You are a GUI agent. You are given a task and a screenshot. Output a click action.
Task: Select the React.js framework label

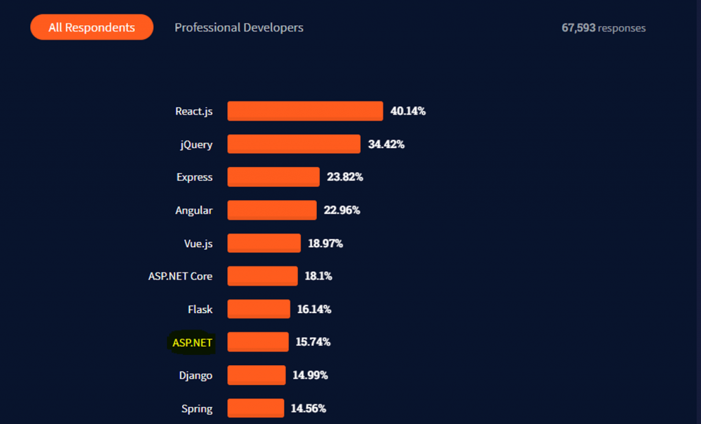(x=194, y=111)
